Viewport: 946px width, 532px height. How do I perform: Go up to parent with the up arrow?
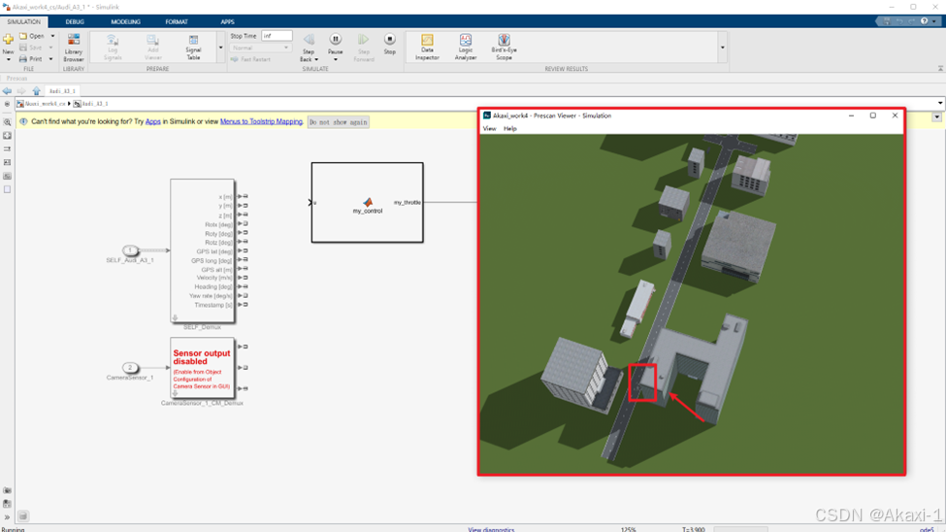pos(36,91)
